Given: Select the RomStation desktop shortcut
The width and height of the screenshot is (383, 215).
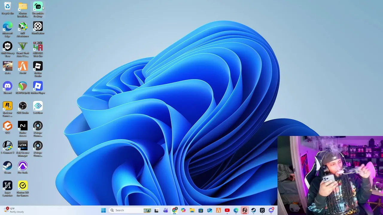Looking at the screenshot, I should point(38,28).
